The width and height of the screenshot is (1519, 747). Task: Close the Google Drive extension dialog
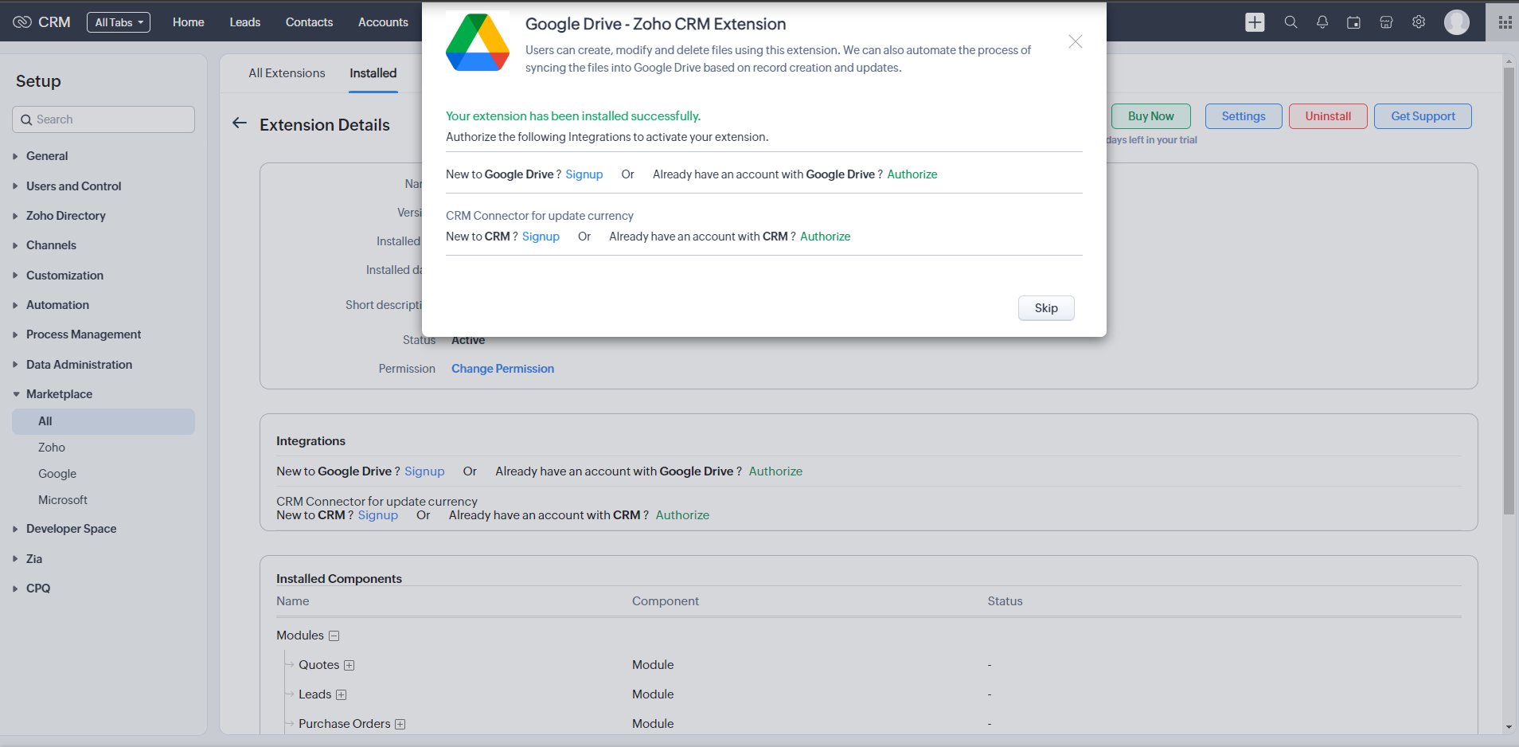[x=1075, y=41]
